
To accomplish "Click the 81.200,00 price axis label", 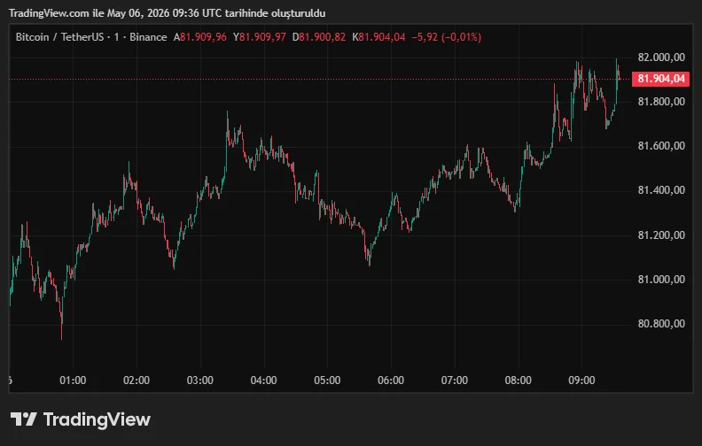I will tap(661, 235).
